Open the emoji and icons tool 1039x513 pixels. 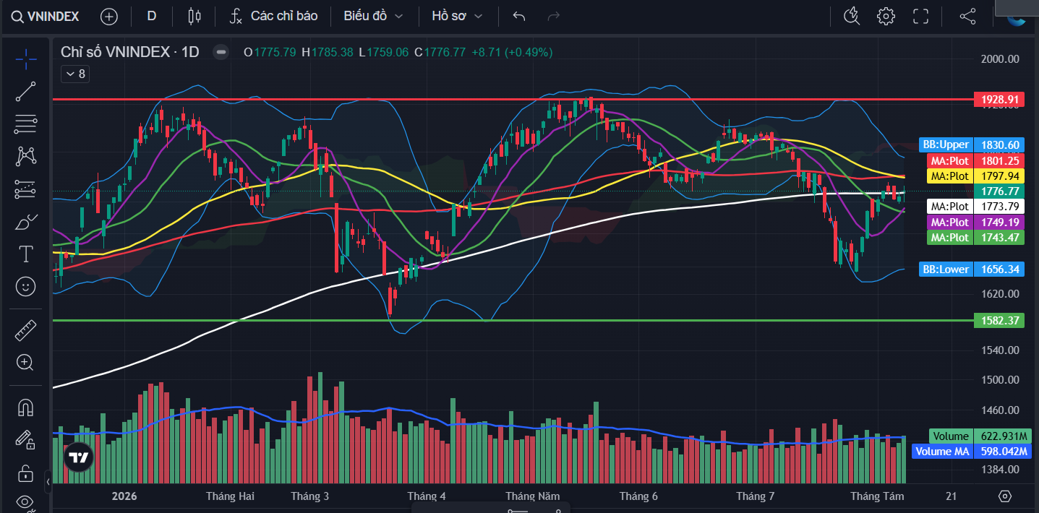click(26, 287)
